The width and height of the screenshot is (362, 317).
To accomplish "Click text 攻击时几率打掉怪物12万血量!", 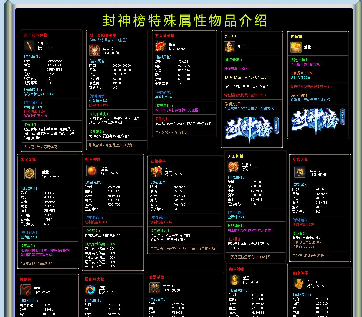I will pos(250,230).
